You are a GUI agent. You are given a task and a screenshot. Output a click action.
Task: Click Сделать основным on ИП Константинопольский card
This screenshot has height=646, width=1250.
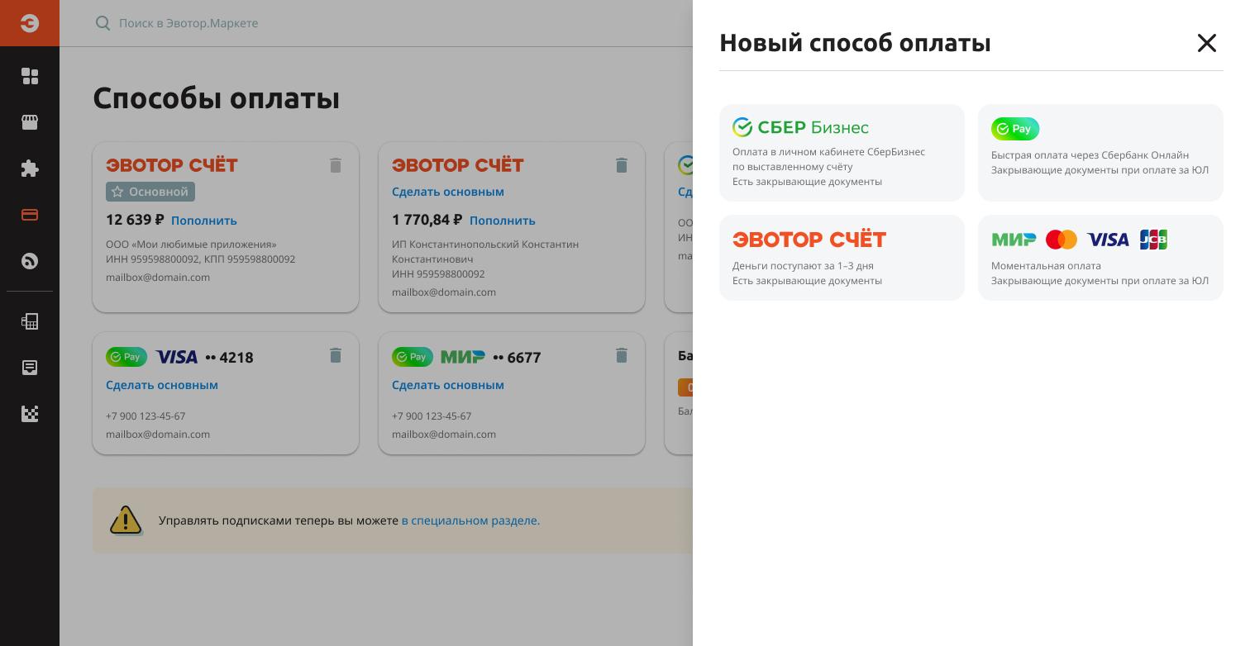(x=448, y=192)
